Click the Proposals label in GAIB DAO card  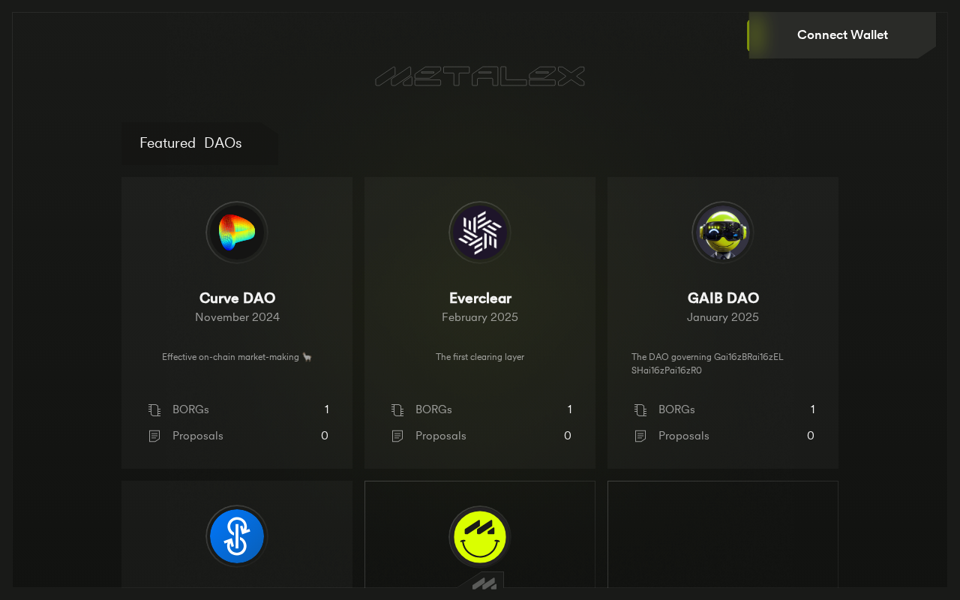click(x=684, y=436)
